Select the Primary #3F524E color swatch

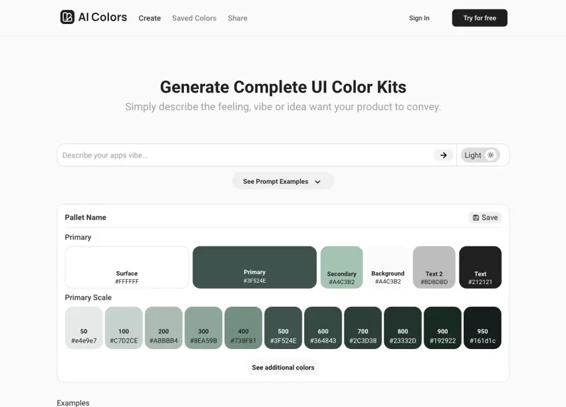tap(255, 267)
